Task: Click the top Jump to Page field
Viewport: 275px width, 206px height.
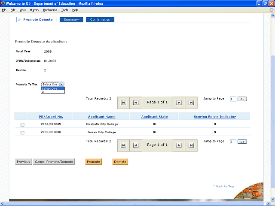Action: point(233,99)
